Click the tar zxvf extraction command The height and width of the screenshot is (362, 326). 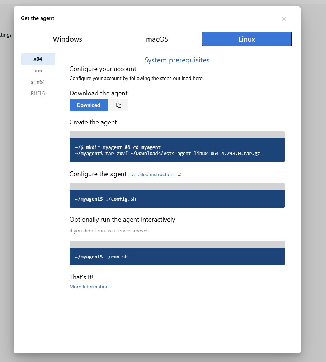[167, 154]
